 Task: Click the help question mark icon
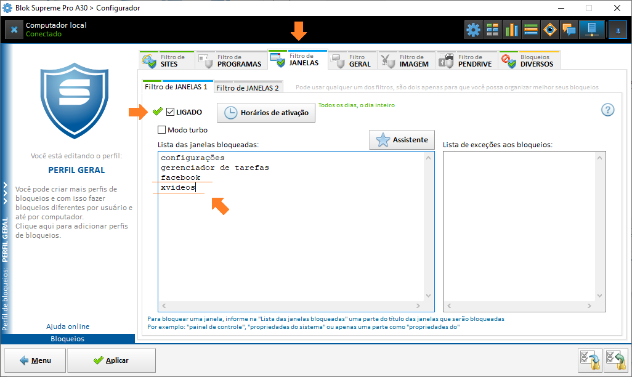(x=607, y=110)
